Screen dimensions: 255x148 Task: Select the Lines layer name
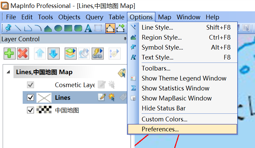tap(63, 97)
